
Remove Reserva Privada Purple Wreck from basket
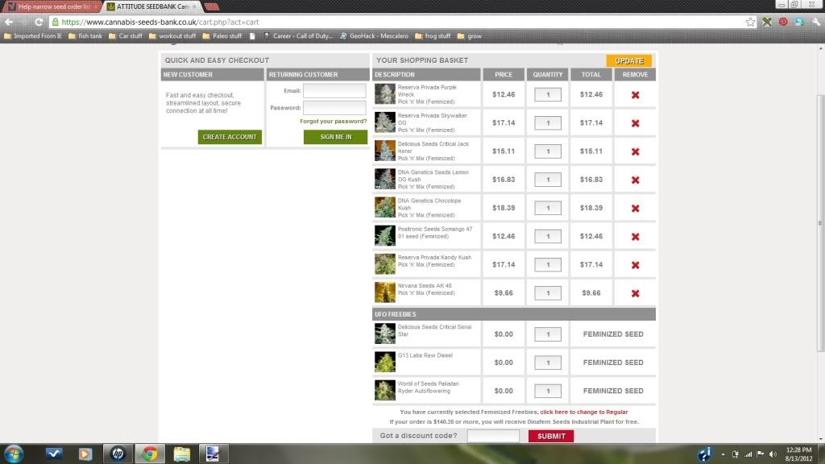(x=635, y=95)
